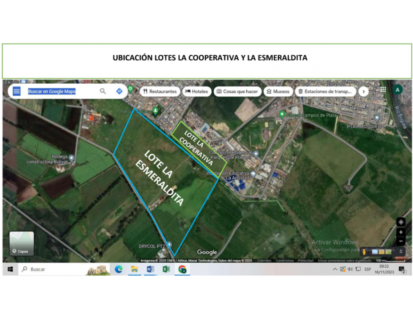Screen dimensions: 413x310
Task: Select Bodega constructora Bolivar pin
Action: pyautogui.click(x=71, y=158)
